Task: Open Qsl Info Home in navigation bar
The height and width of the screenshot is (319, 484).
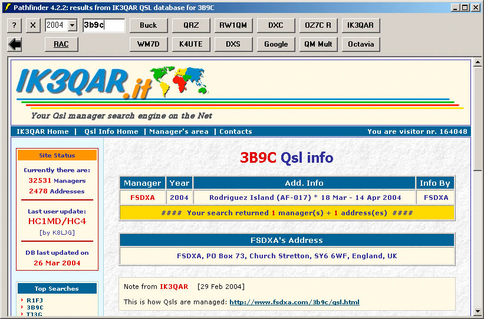Action: pos(111,131)
